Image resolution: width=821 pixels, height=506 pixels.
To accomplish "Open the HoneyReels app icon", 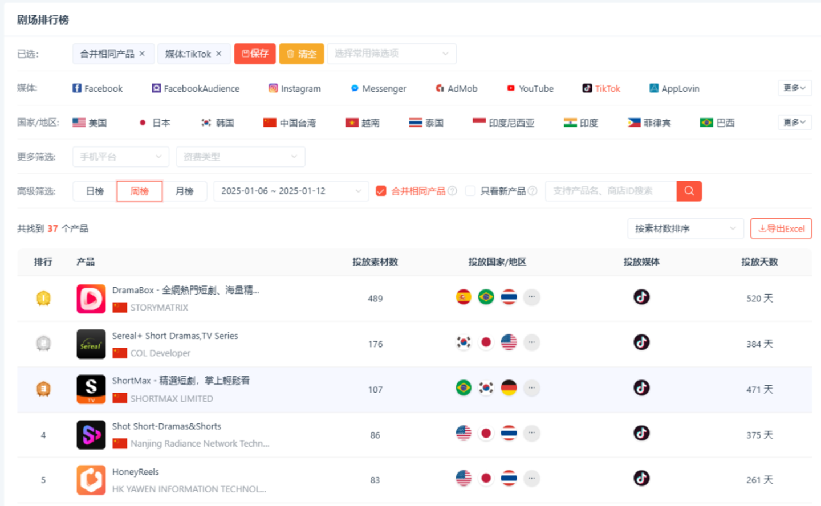I will [x=91, y=480].
